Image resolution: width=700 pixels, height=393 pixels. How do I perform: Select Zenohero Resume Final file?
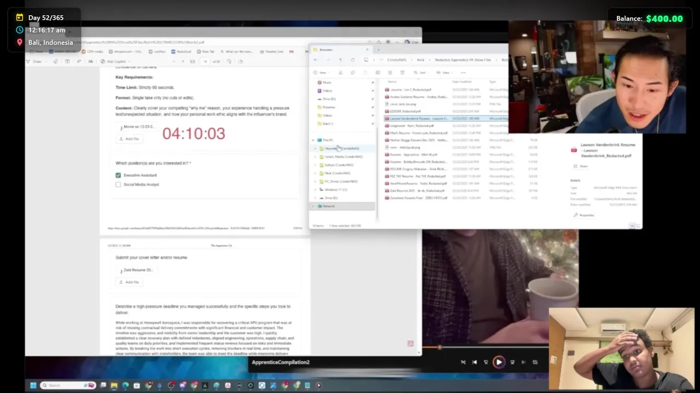pos(419,198)
